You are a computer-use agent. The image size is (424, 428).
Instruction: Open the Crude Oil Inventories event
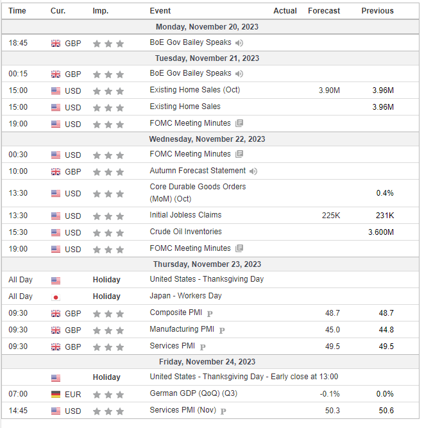click(185, 232)
